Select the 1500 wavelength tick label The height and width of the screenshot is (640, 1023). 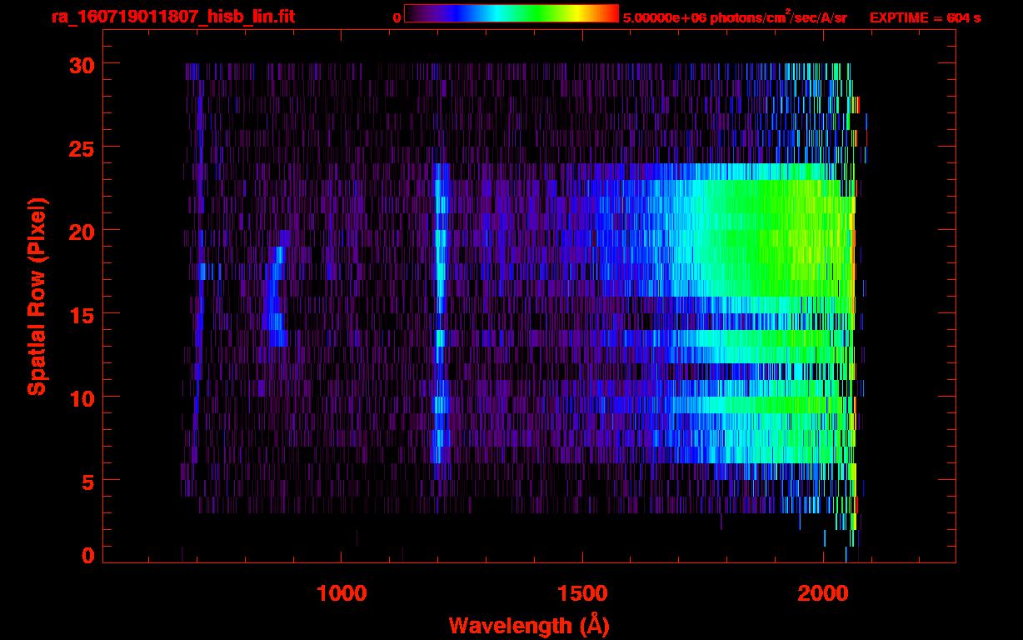pyautogui.click(x=582, y=593)
